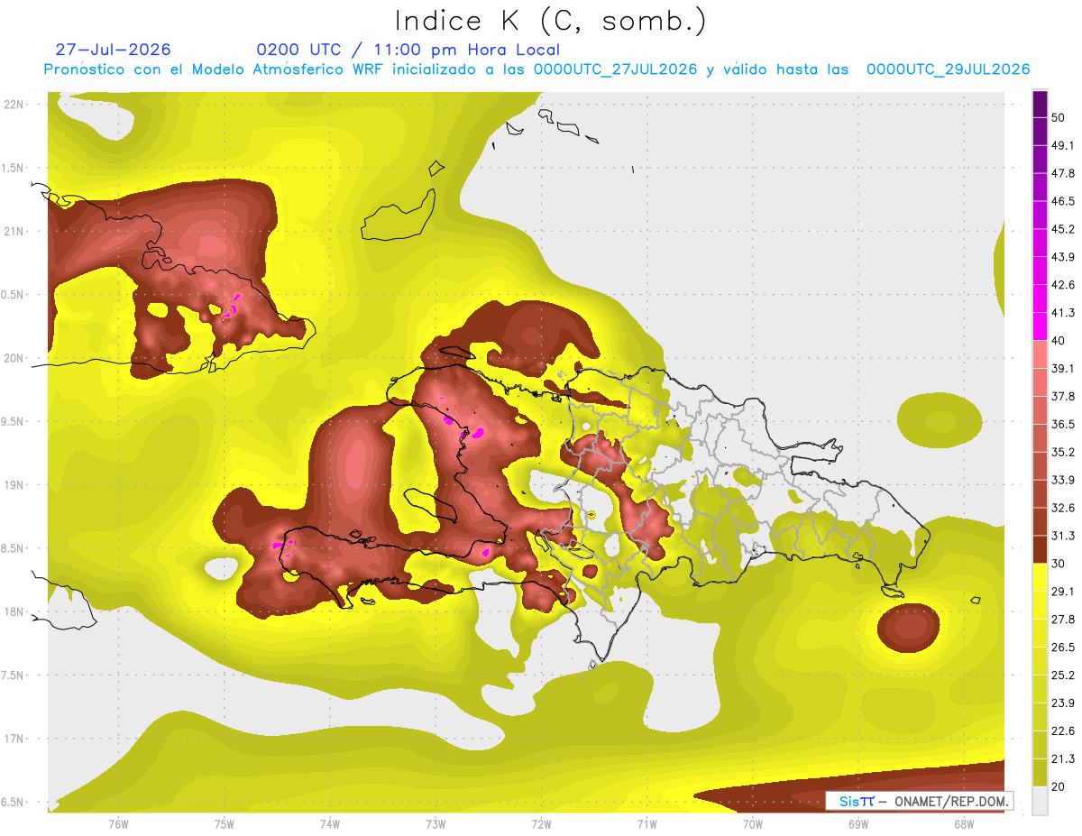Click the '21.3' value on the color scale

coord(1063,758)
